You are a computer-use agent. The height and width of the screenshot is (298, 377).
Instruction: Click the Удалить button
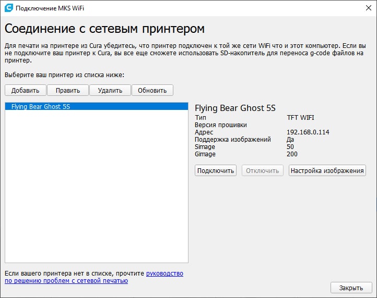(110, 90)
